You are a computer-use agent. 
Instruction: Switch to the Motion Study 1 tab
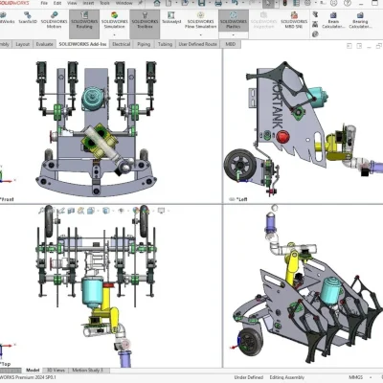(x=88, y=371)
